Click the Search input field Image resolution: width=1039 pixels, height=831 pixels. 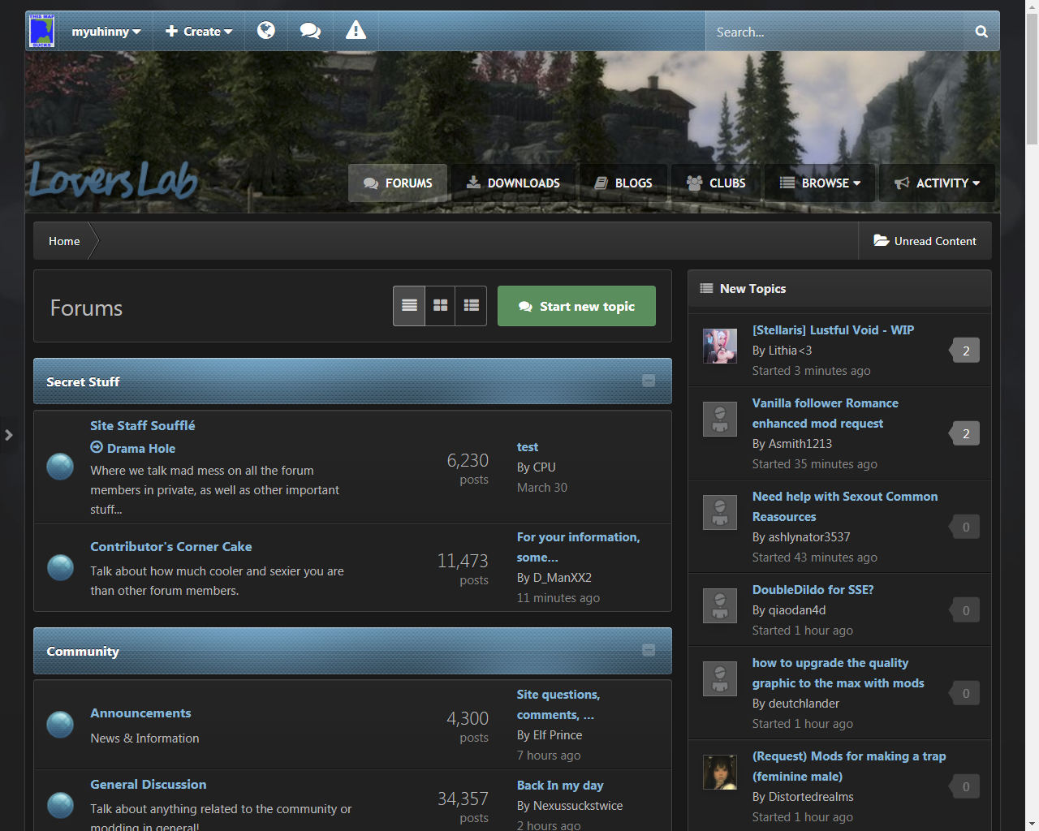(x=836, y=32)
